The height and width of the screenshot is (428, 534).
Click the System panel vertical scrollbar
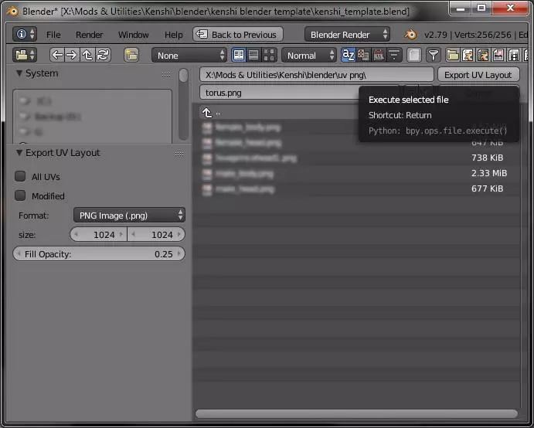[183, 104]
